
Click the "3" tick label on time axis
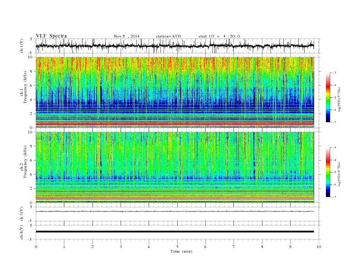click(121, 247)
